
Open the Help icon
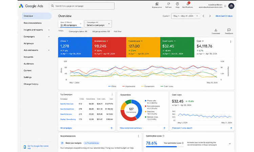(x=177, y=4)
